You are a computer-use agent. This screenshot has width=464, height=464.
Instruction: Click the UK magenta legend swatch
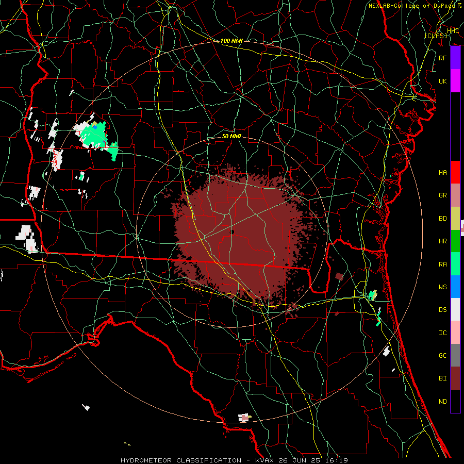point(455,81)
